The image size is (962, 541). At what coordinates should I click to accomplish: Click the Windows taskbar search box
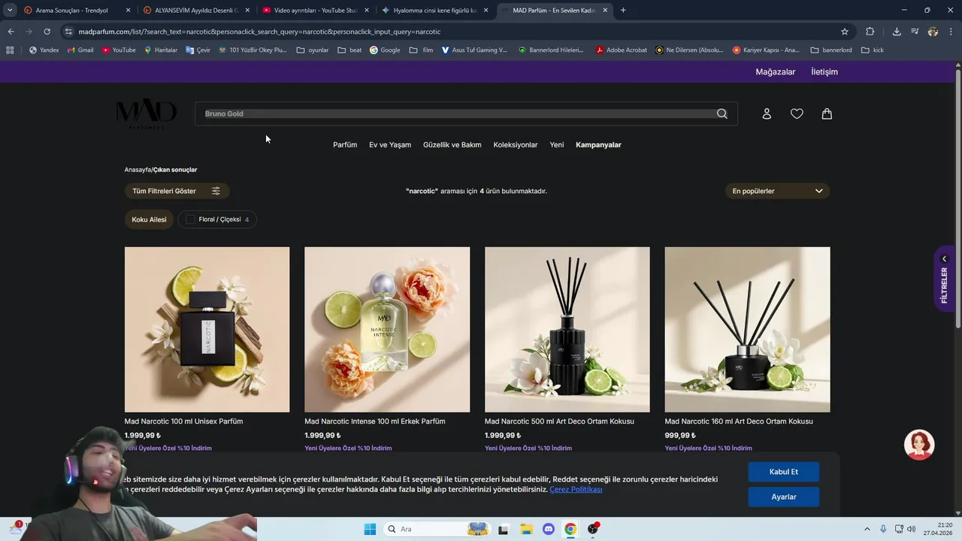436,529
